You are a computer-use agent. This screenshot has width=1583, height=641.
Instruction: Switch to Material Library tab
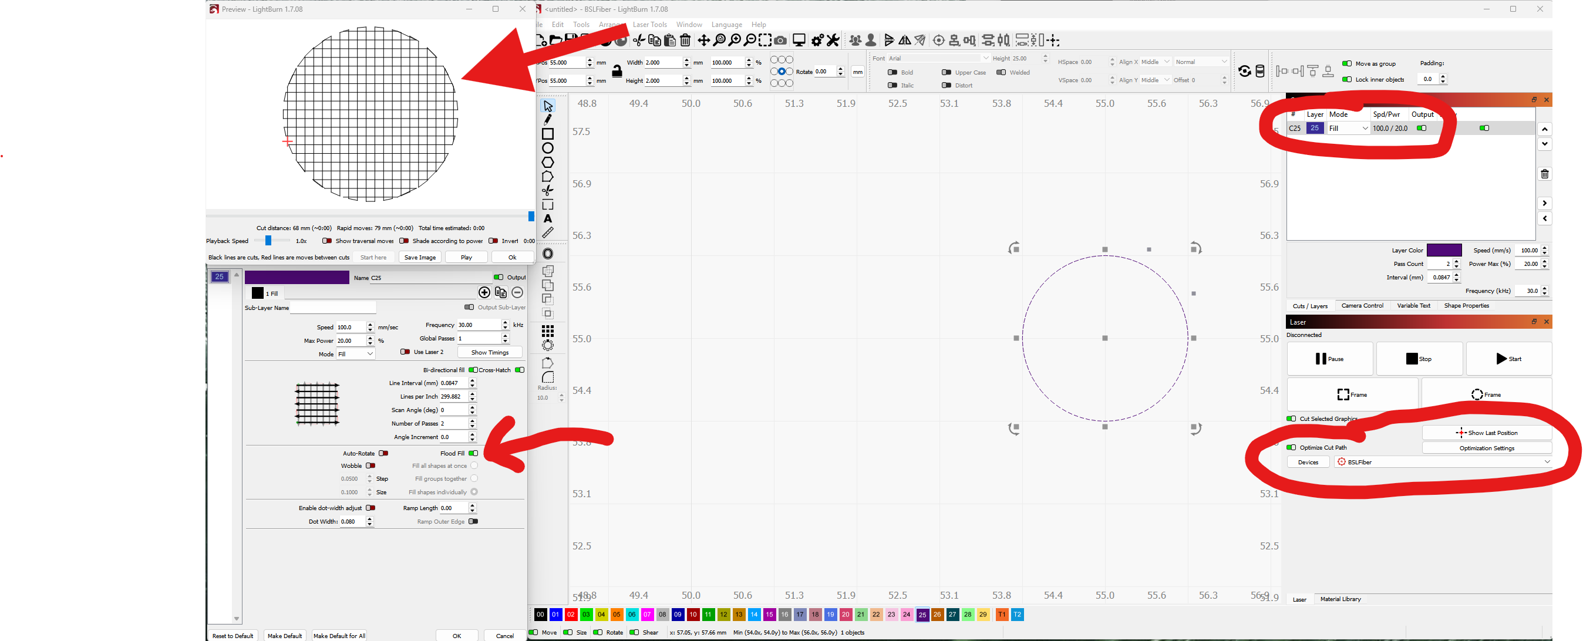click(1341, 599)
